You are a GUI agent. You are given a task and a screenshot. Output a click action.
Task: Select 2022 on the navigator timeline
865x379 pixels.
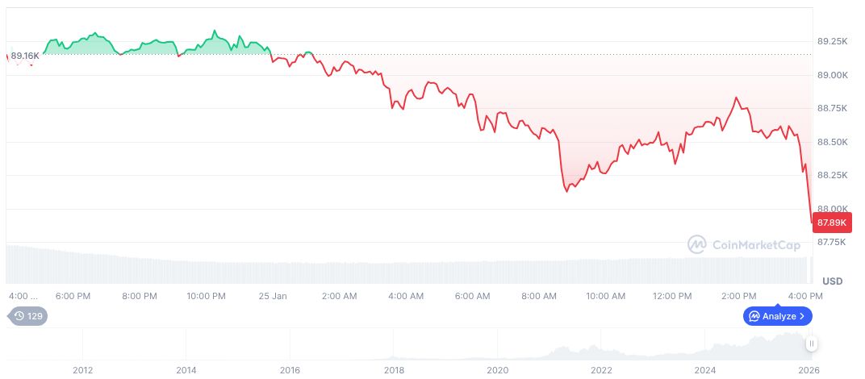[602, 370]
